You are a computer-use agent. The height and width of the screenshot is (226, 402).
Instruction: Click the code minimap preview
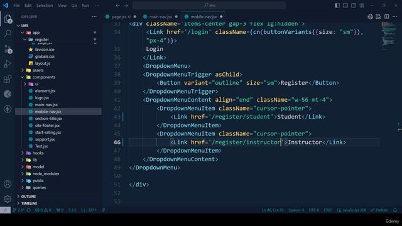[x=389, y=36]
